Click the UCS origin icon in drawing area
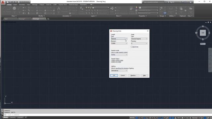The width and height of the screenshot is (212, 119). [5, 103]
